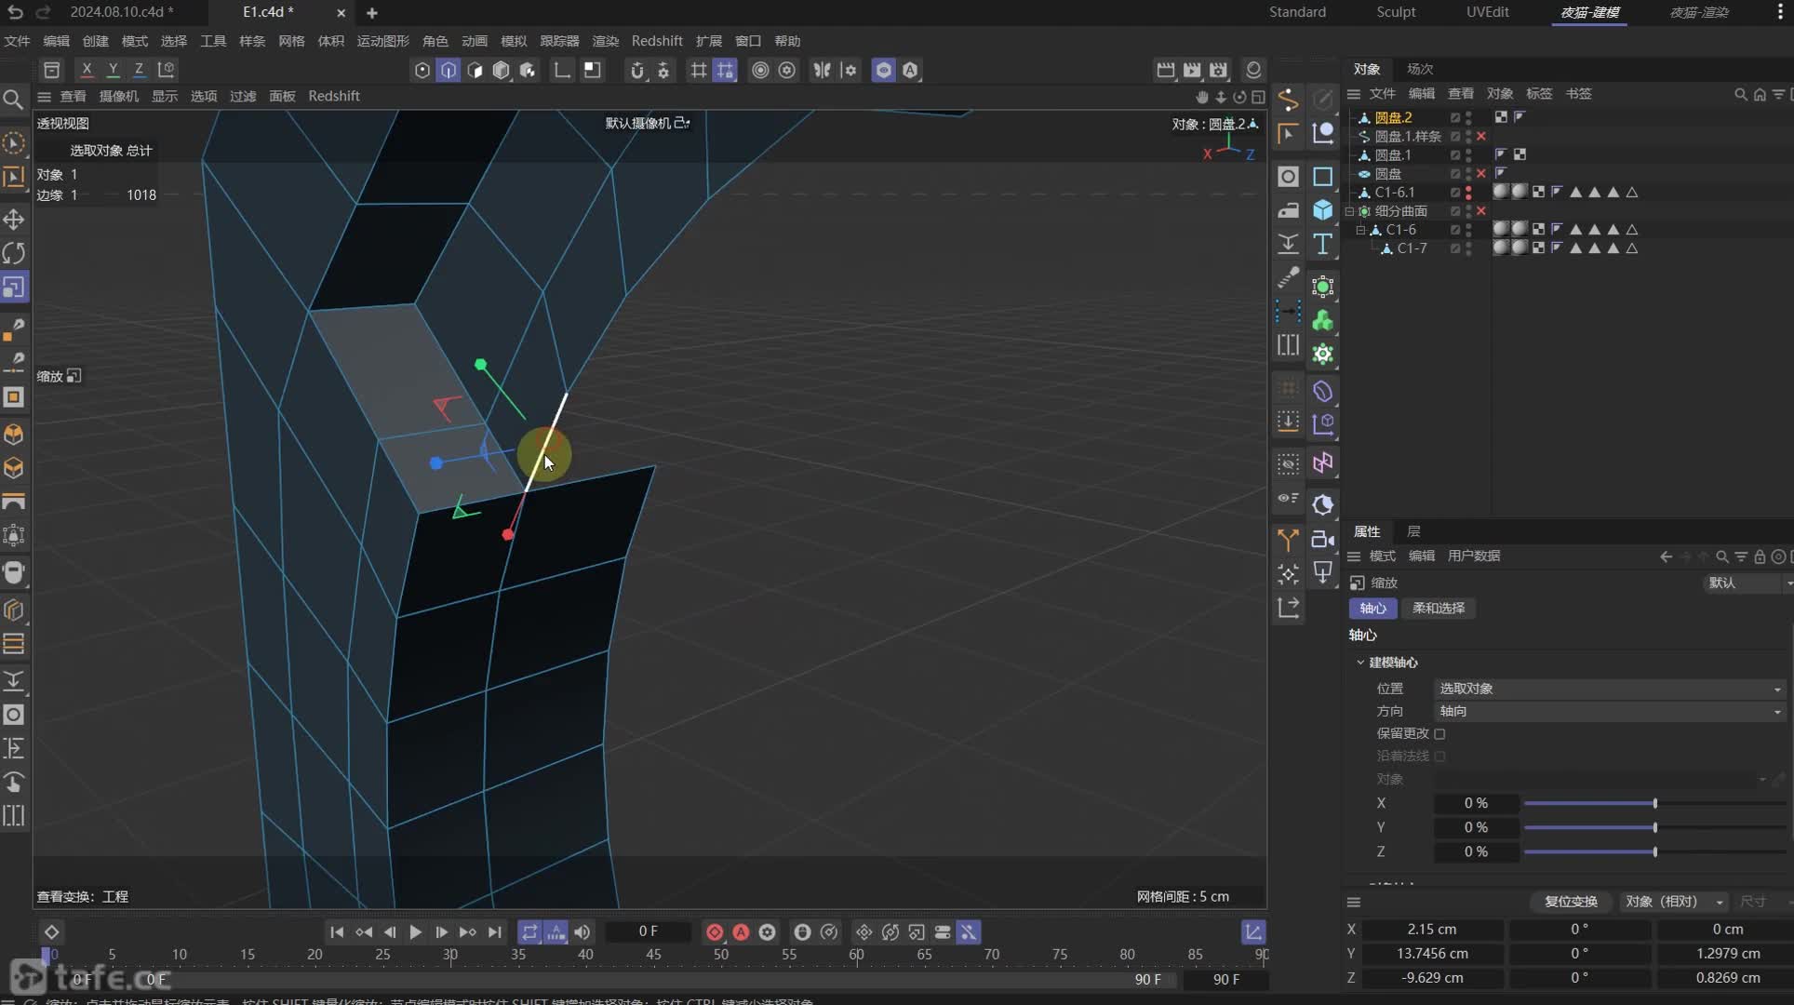Click the 复位变换 button
This screenshot has width=1794, height=1005.
coord(1571,902)
